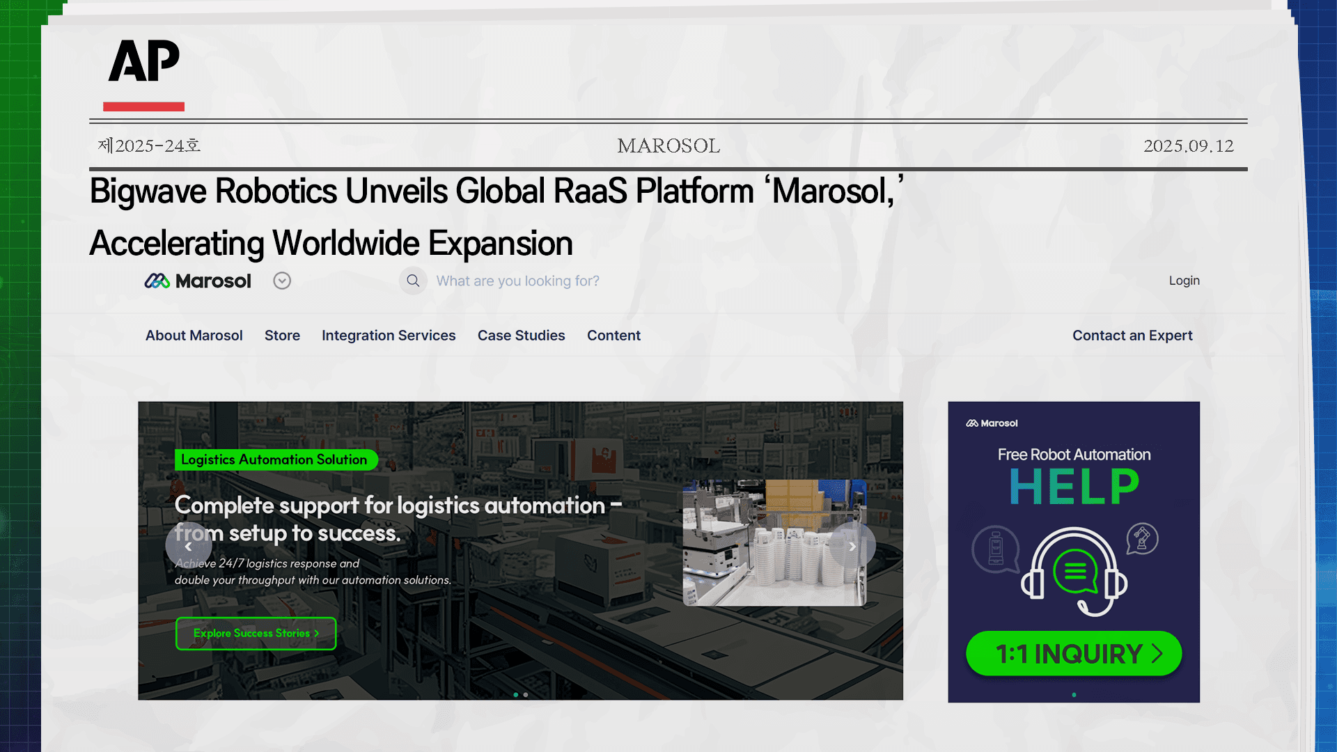The width and height of the screenshot is (1337, 752).
Task: Click the magnifier search icon
Action: click(413, 281)
